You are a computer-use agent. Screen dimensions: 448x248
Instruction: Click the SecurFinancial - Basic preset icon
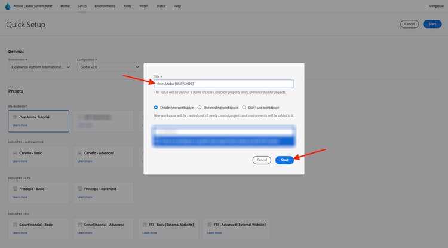pos(15,225)
